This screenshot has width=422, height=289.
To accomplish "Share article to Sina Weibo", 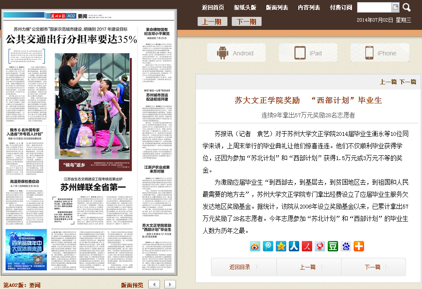I will tap(255, 246).
